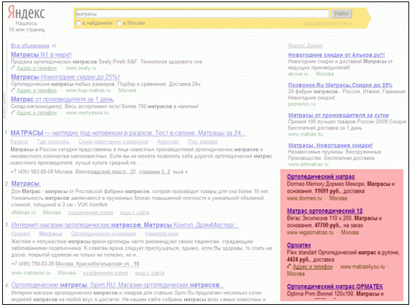Open ad 'Матрасы-Новогодние скидки до 25%!'
This screenshot has width=415, height=307.
(65, 77)
